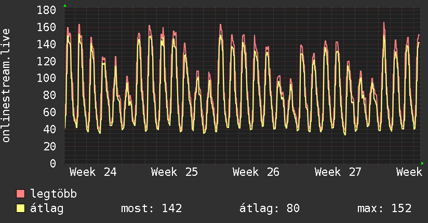Click the 140 y-axis value

[46, 44]
